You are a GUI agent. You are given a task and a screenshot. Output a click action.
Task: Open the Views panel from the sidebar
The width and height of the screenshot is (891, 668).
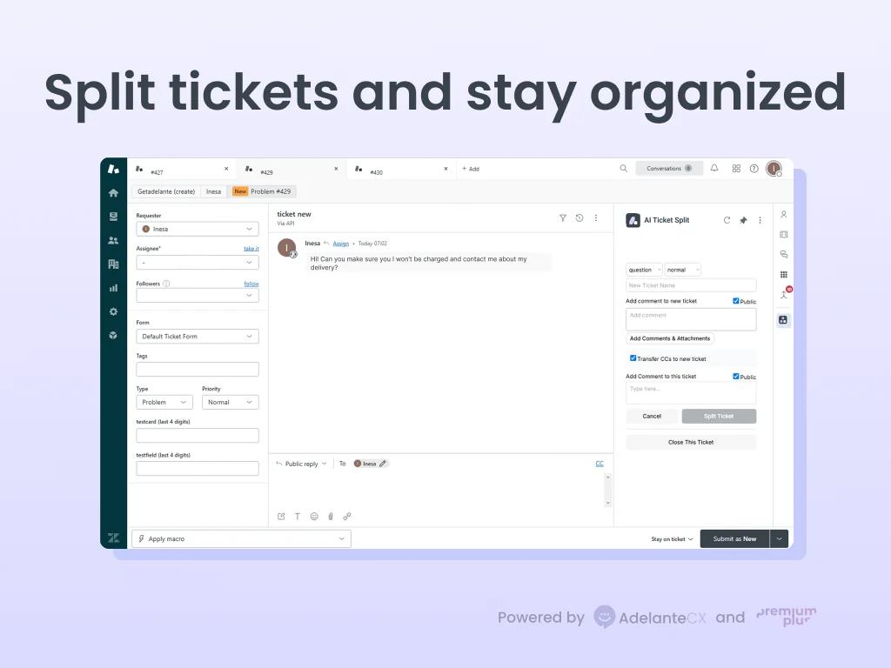click(113, 217)
